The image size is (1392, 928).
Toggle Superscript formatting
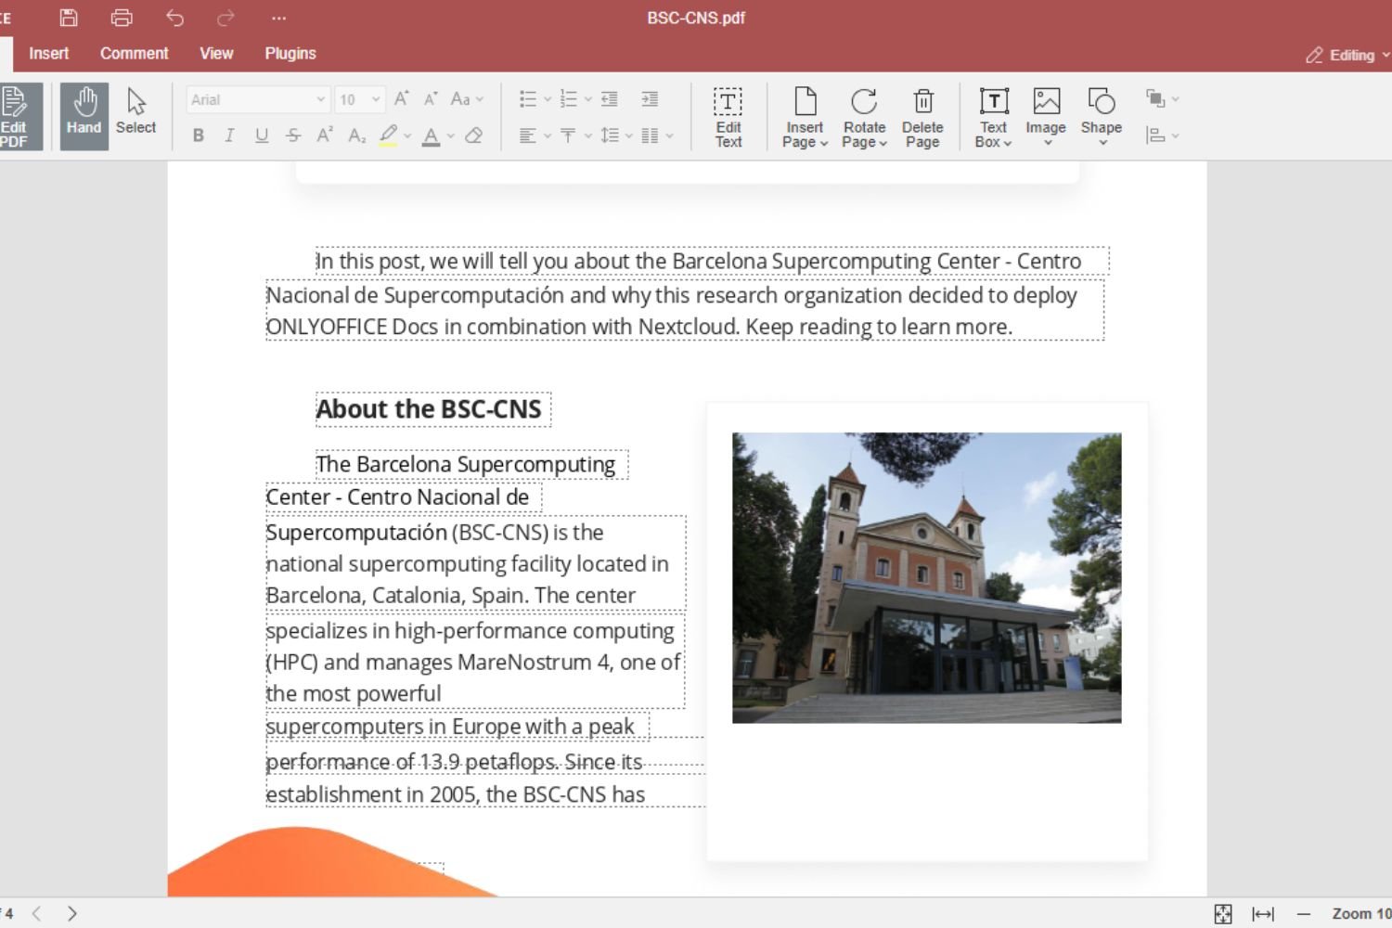(324, 136)
